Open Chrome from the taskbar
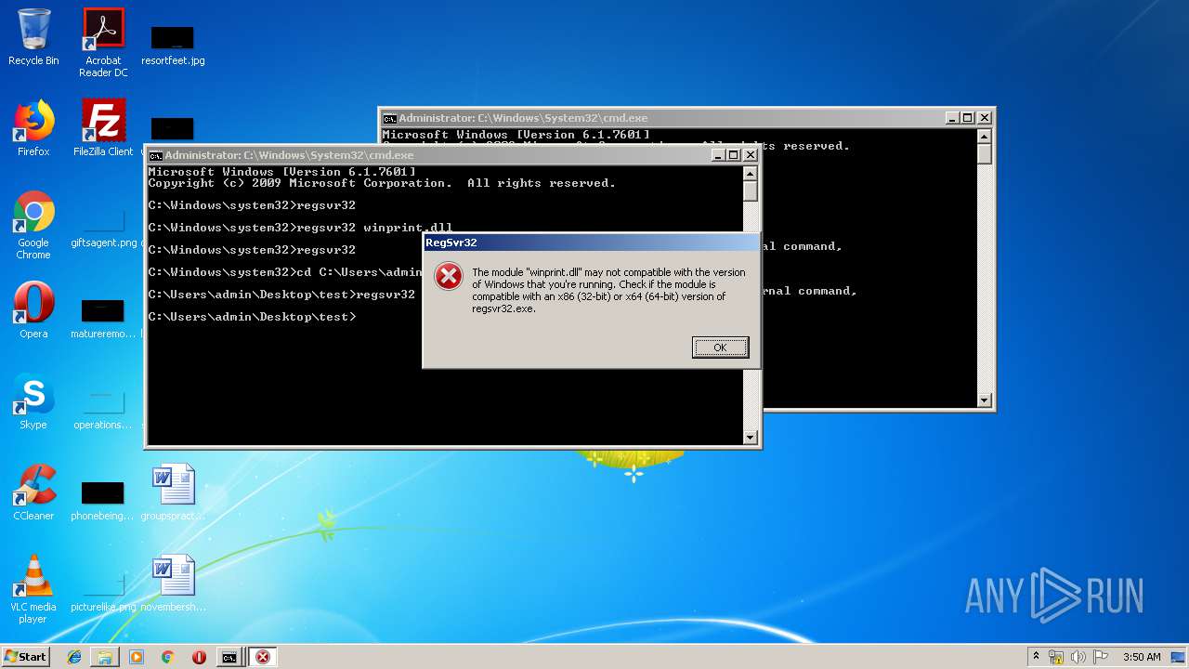Screen dimensions: 1189x669 (167, 657)
